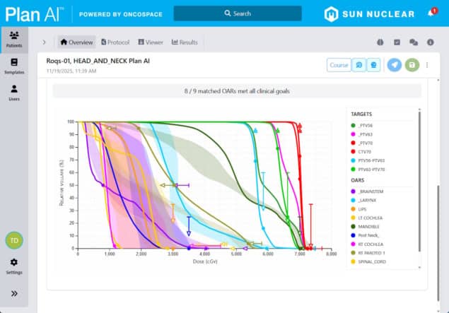This screenshot has height=313, width=449.
Task: Click the CTV70 red legend swatch
Action: click(x=353, y=151)
